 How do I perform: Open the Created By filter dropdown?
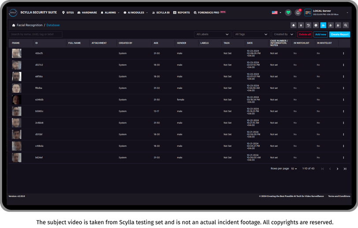(x=283, y=34)
